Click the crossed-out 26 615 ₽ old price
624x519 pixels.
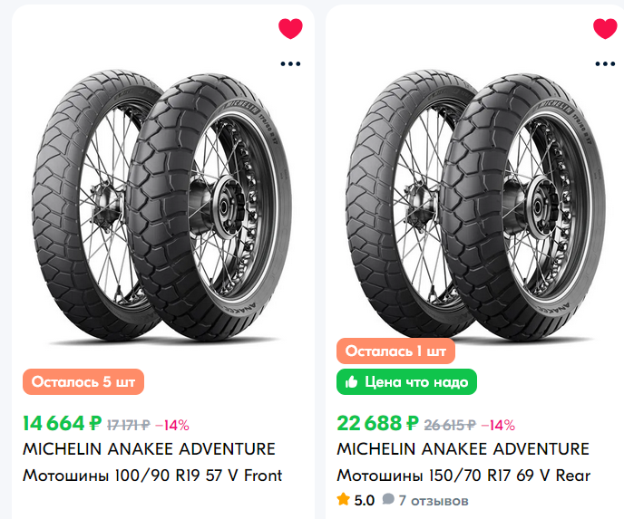point(450,424)
